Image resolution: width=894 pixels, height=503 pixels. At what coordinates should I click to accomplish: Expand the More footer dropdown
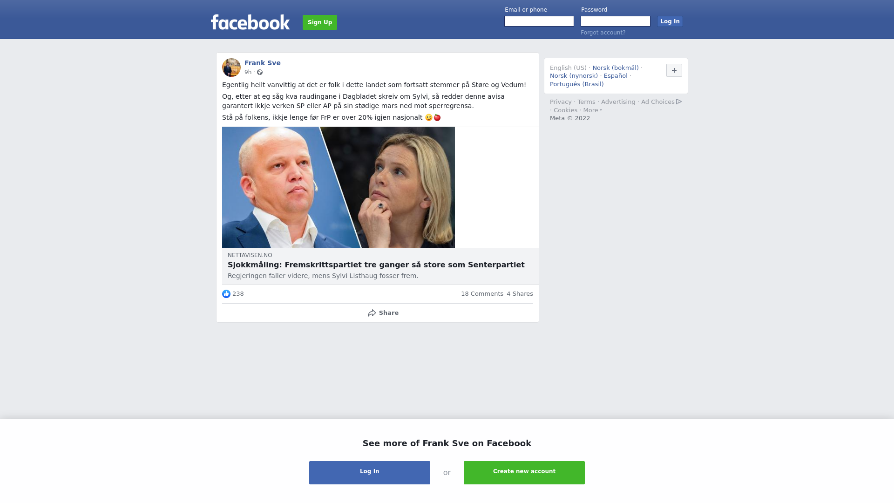pyautogui.click(x=593, y=110)
